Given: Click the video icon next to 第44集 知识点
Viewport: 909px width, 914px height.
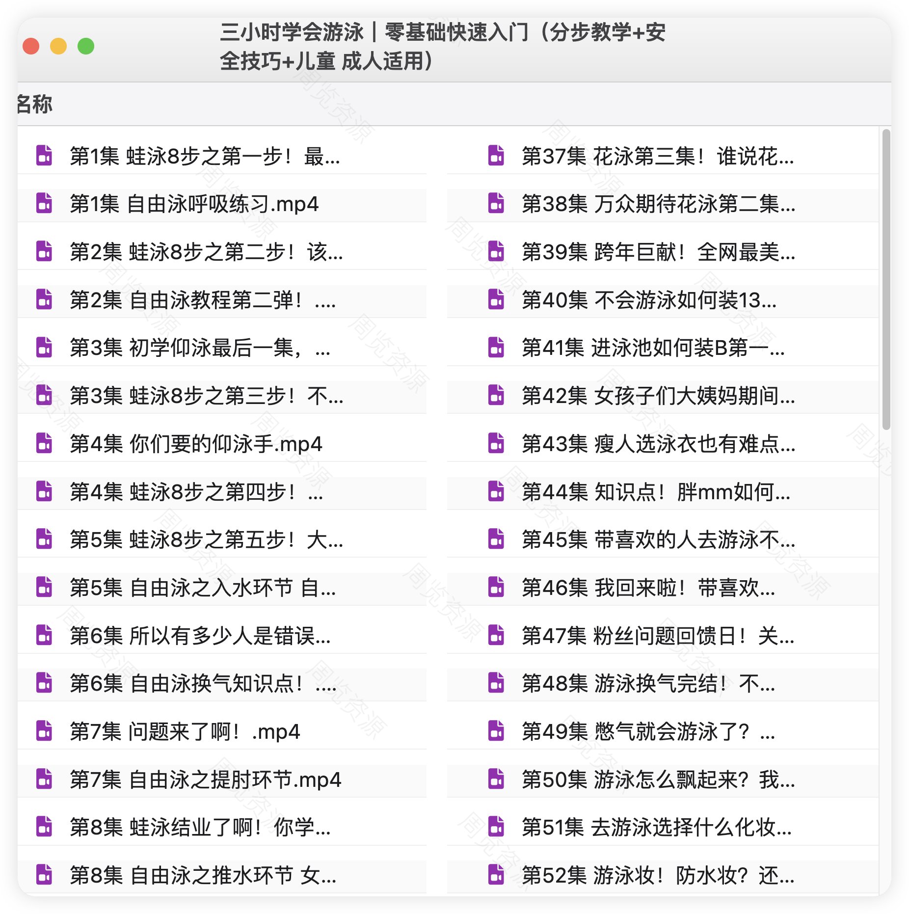Looking at the screenshot, I should tap(496, 491).
